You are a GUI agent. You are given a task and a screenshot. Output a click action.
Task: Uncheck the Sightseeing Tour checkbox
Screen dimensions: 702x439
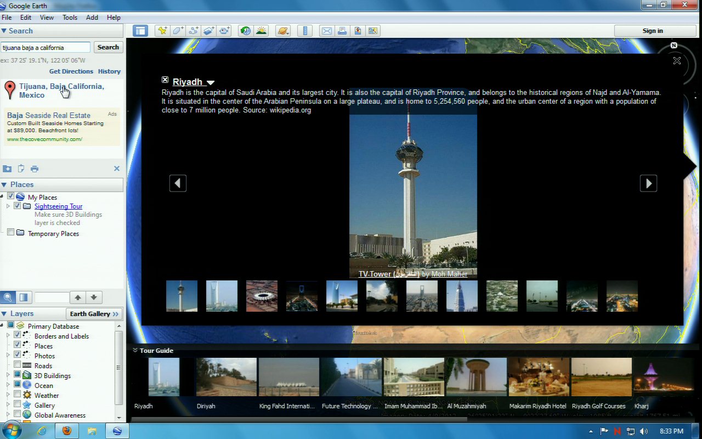(18, 206)
